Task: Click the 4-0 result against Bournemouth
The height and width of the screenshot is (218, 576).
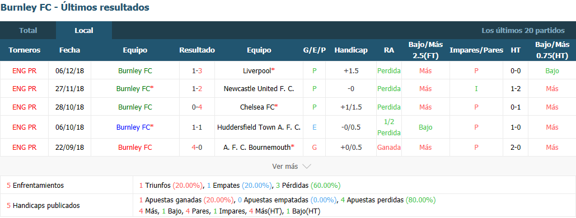Action: (197, 147)
